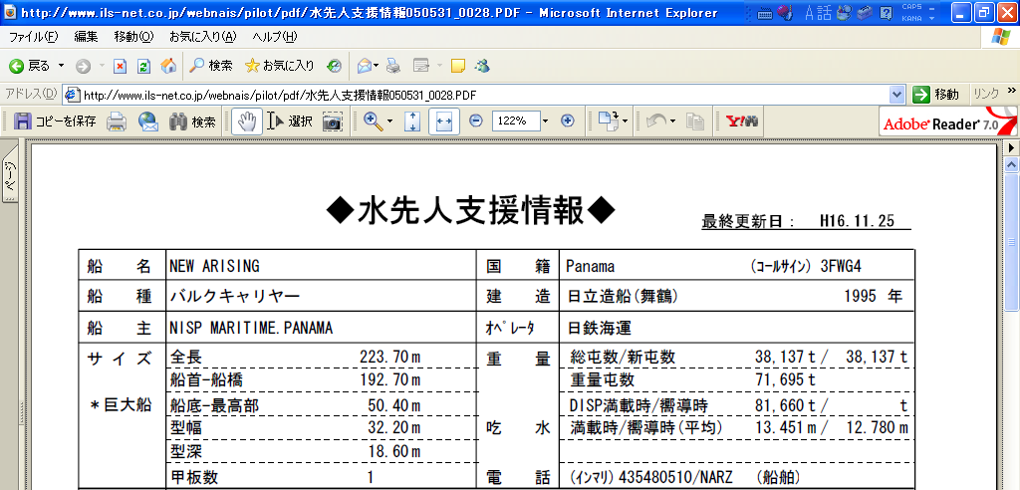The width and height of the screenshot is (1020, 490).
Task: Open the zoom percentage dropdown arrow
Action: click(x=545, y=122)
